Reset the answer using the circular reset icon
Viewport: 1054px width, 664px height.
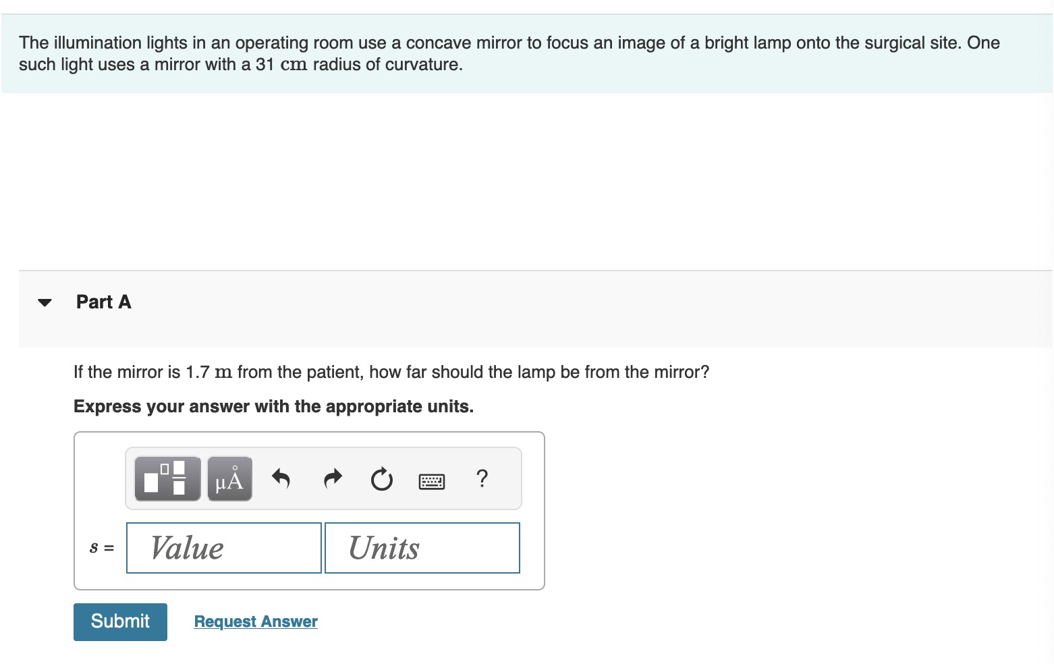[381, 478]
